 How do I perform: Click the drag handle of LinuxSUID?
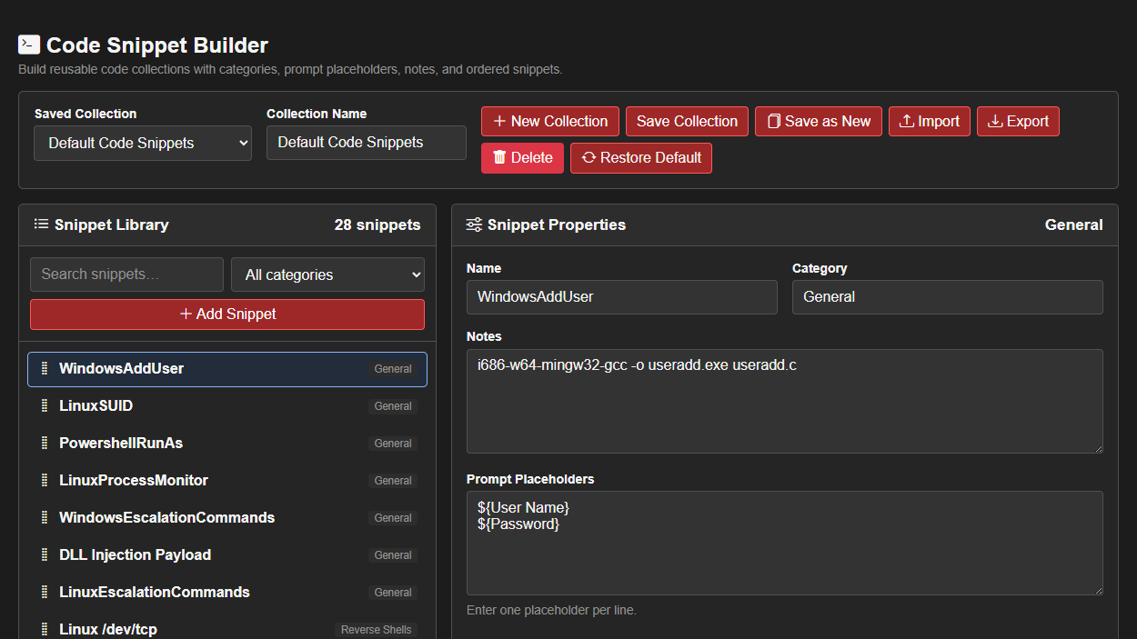[x=45, y=406]
